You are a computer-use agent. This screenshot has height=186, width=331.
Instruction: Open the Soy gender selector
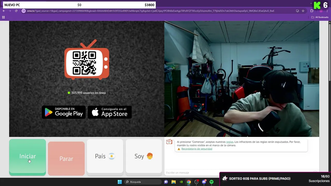pyautogui.click(x=144, y=156)
